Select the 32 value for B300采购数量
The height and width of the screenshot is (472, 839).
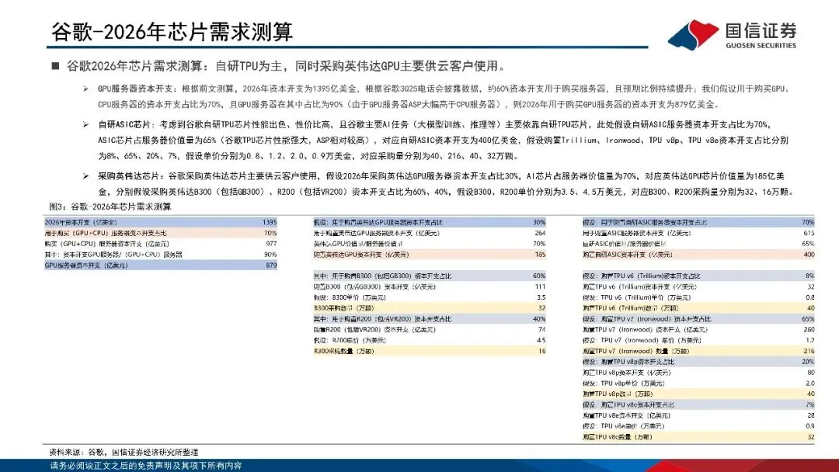coord(542,308)
